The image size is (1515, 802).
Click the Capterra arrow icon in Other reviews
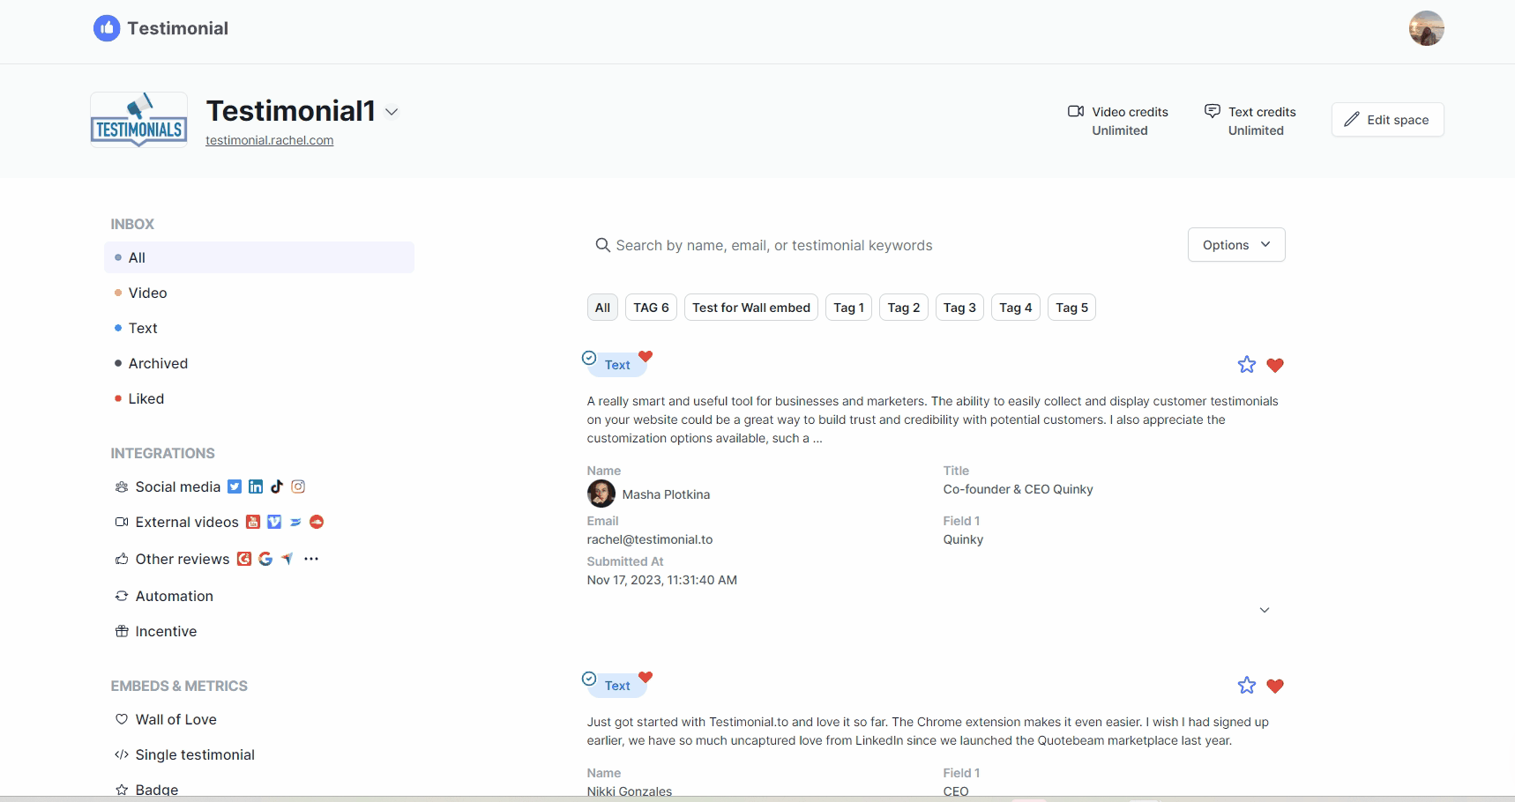287,559
